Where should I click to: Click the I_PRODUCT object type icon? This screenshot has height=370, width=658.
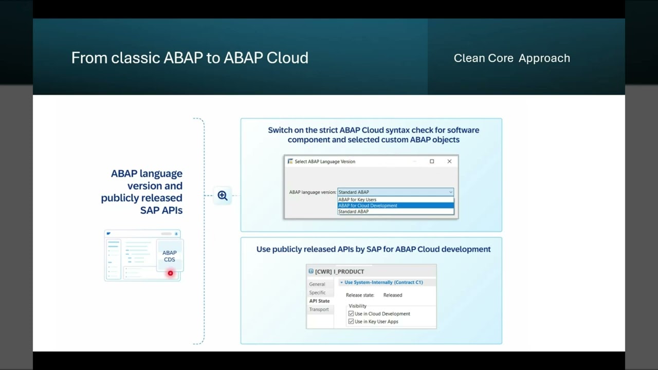(x=311, y=271)
